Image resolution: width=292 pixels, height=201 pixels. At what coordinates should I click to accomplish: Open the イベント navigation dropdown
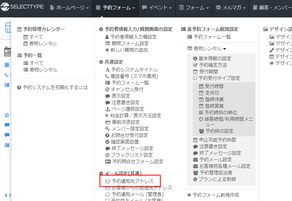155,8
